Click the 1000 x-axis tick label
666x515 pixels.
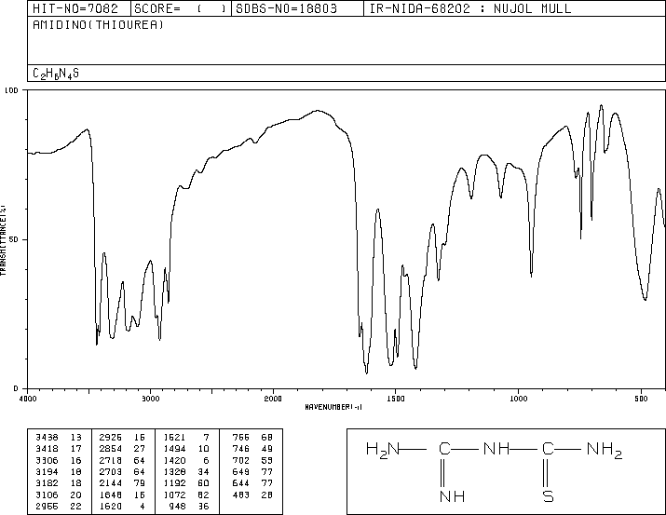[x=518, y=399]
